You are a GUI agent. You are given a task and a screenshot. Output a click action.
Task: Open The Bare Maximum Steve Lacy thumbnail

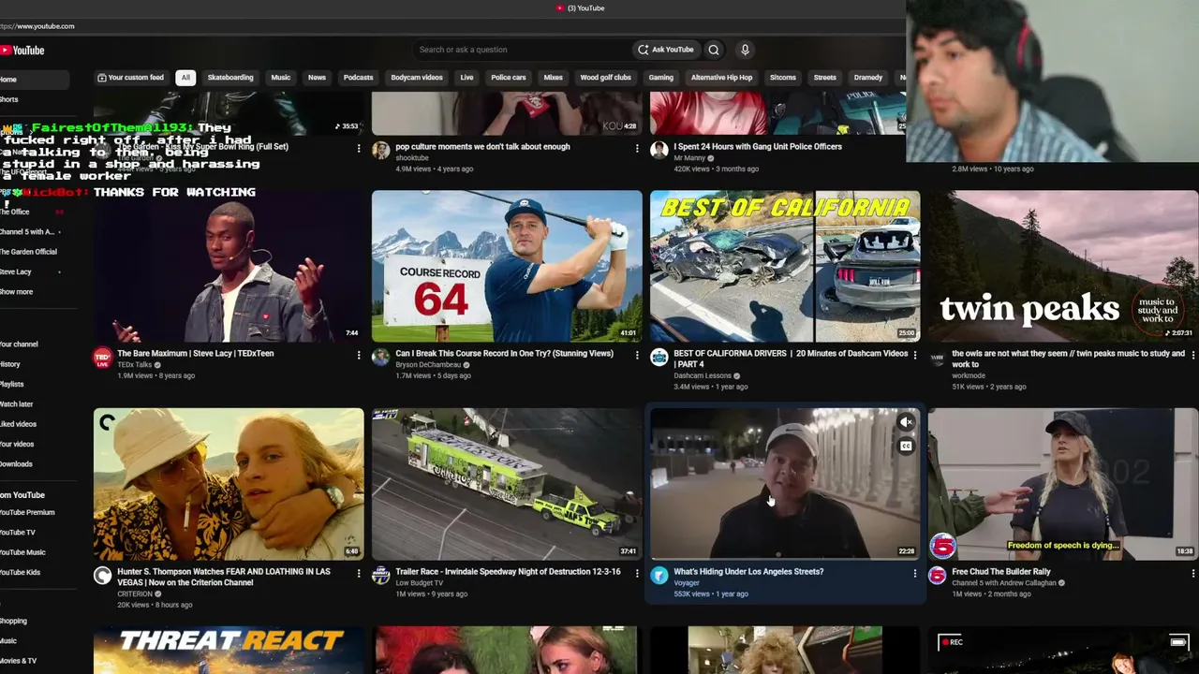229,267
